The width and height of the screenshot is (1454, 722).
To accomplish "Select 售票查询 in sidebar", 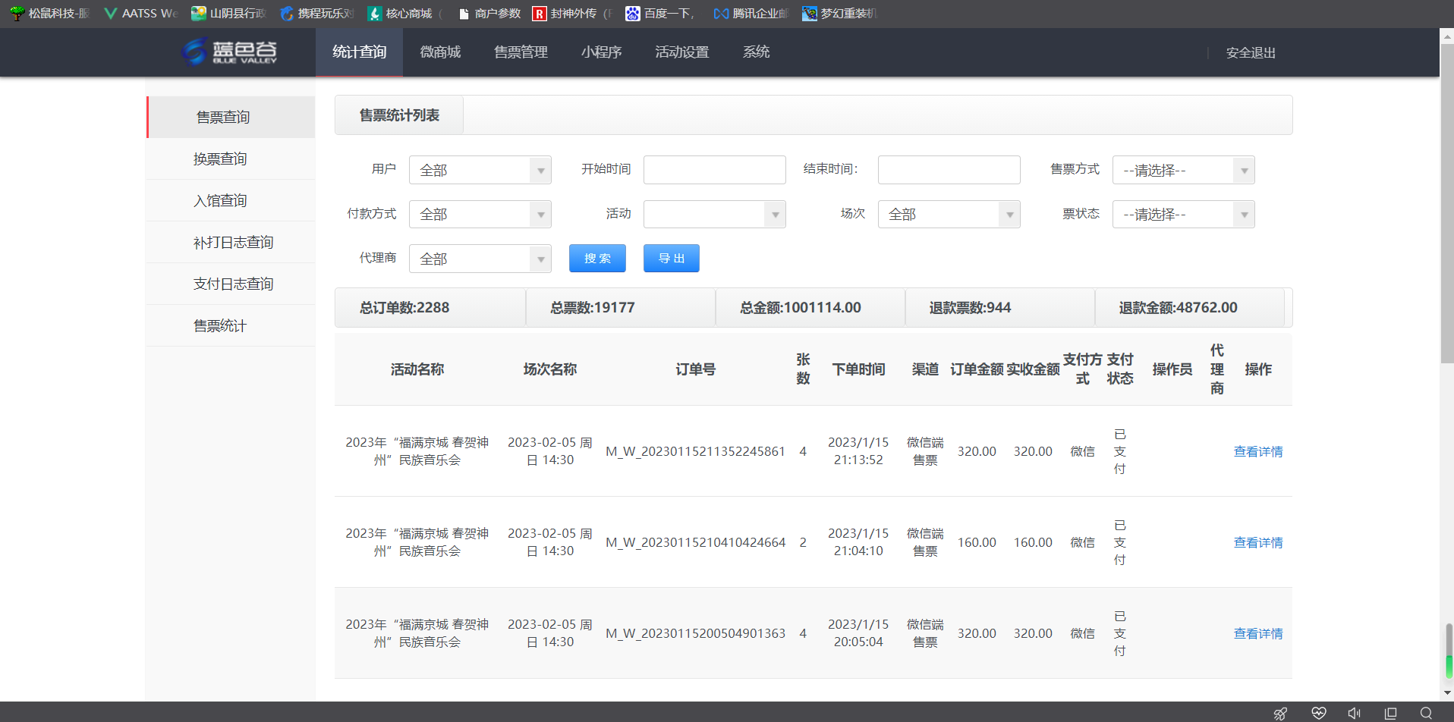I will (x=231, y=117).
